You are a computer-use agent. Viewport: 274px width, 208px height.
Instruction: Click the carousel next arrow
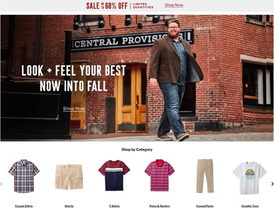pyautogui.click(x=272, y=184)
